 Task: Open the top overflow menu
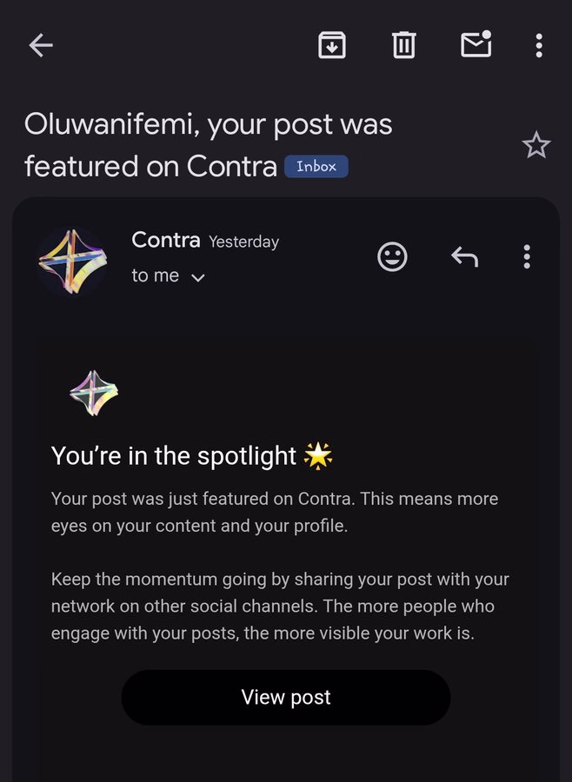(x=538, y=44)
